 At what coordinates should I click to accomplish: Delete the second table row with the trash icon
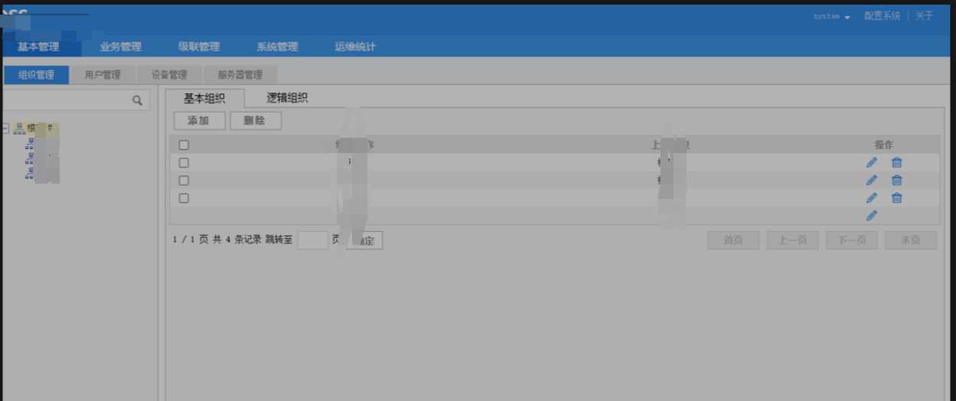click(x=897, y=181)
